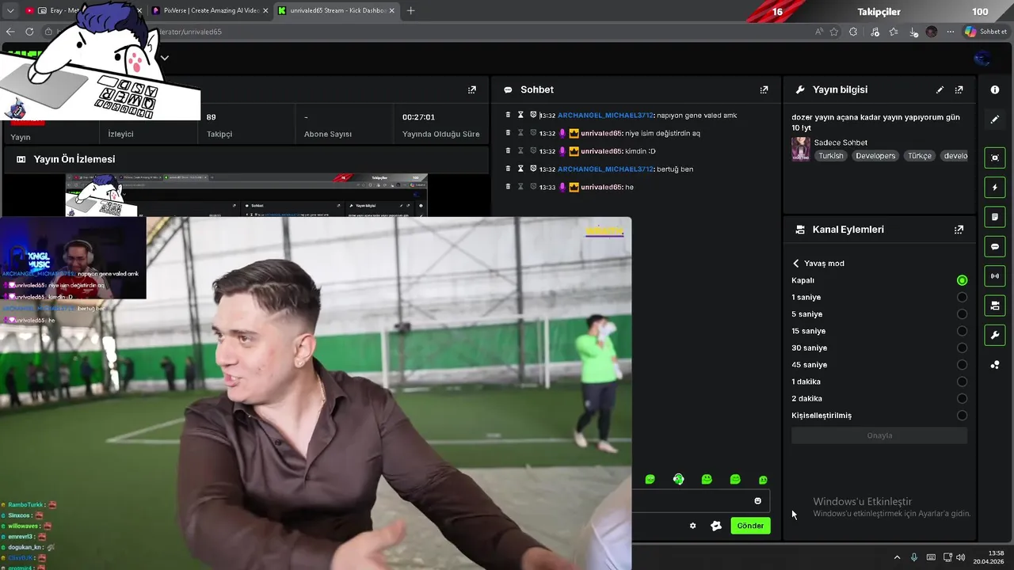Open the clock and date in taskbar
The height and width of the screenshot is (570, 1014).
pyautogui.click(x=990, y=557)
